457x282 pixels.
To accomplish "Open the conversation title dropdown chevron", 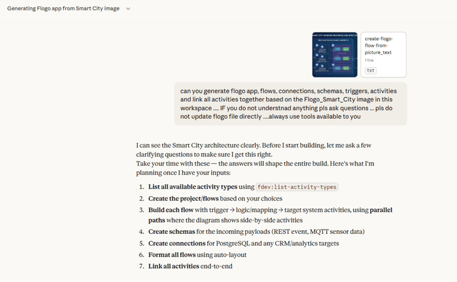I will pyautogui.click(x=128, y=9).
